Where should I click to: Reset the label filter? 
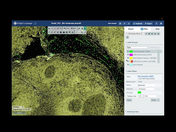[154, 100]
